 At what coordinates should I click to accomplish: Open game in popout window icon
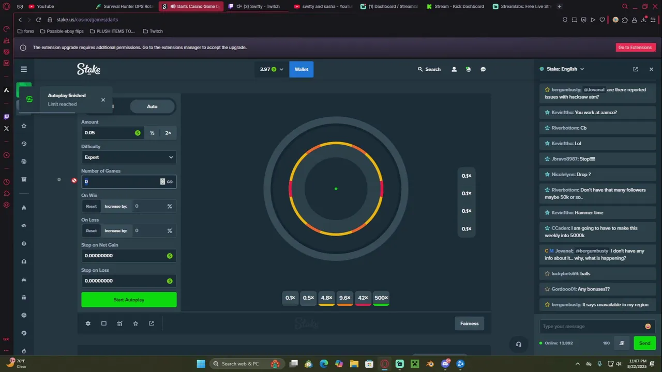[x=152, y=323]
